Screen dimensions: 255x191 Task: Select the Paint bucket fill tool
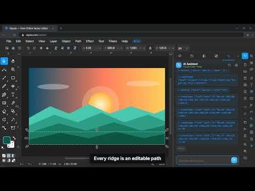pyautogui.click(x=4, y=111)
